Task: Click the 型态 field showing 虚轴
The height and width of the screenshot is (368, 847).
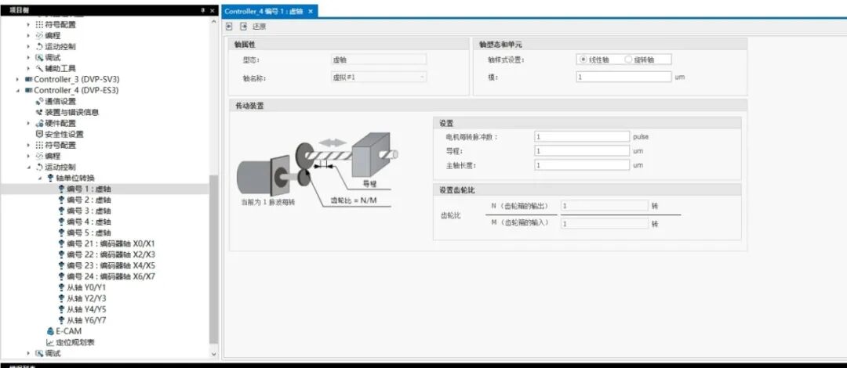Action: tap(378, 60)
